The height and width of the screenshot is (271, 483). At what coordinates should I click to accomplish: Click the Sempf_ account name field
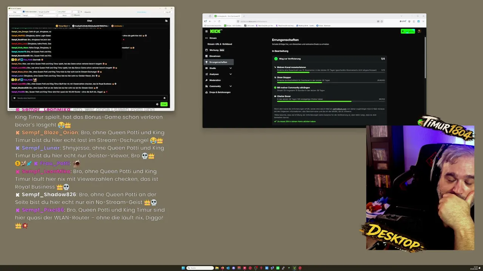pyautogui.click(x=30, y=15)
